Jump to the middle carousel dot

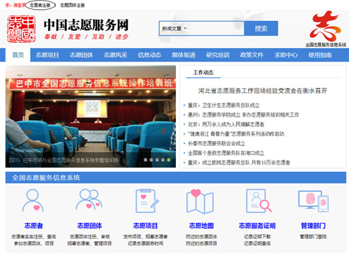(x=157, y=160)
